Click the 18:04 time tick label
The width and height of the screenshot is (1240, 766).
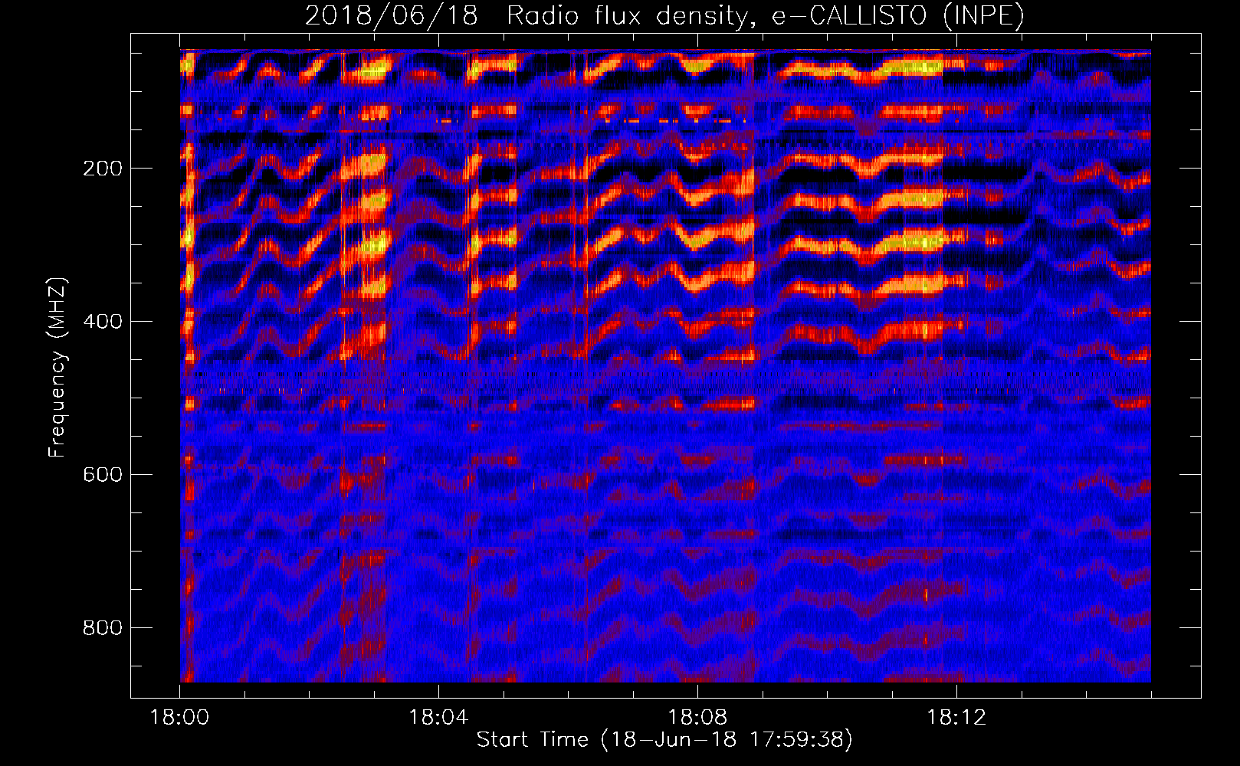pyautogui.click(x=438, y=718)
